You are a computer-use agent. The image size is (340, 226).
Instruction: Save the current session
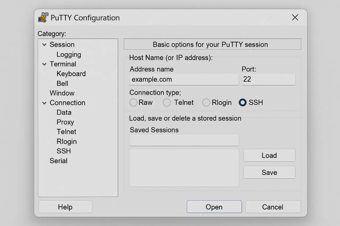coord(269,172)
